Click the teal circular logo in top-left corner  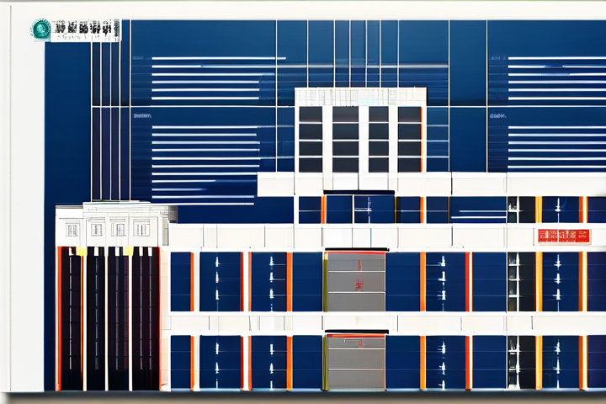(x=40, y=29)
